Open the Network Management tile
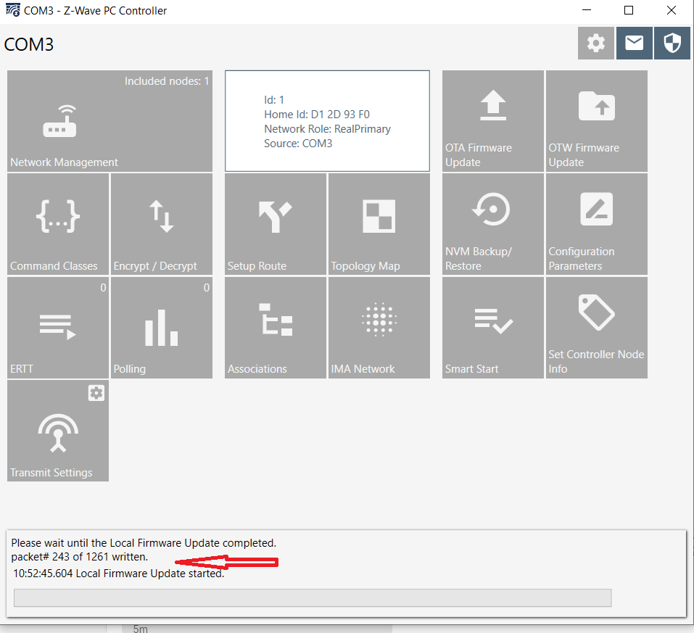694x633 pixels. click(110, 121)
